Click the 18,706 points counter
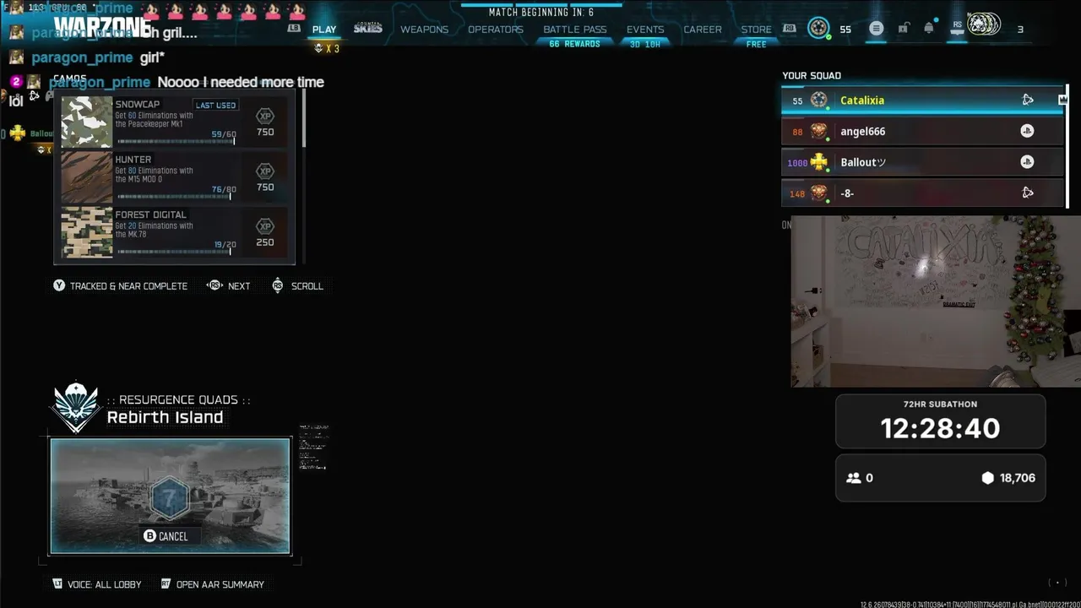 coord(1008,478)
